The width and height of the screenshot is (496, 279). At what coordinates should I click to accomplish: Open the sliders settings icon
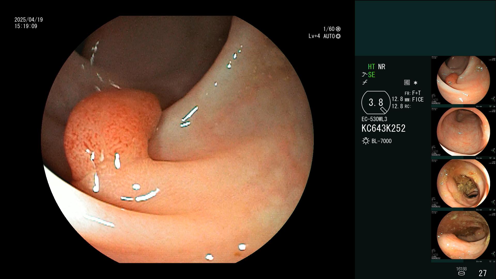pos(407,82)
